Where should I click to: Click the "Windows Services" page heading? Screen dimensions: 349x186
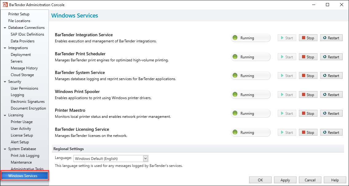(75, 16)
